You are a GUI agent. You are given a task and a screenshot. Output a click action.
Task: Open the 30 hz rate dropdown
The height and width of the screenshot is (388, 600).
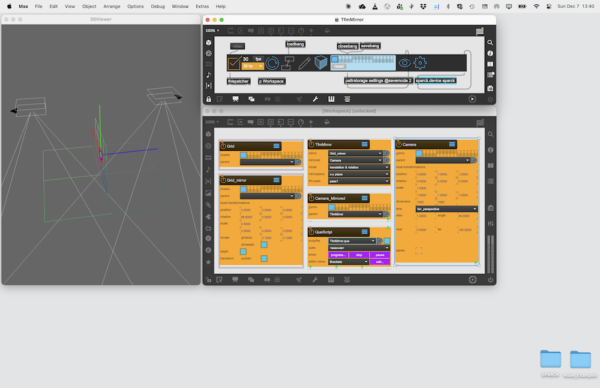[253, 66]
